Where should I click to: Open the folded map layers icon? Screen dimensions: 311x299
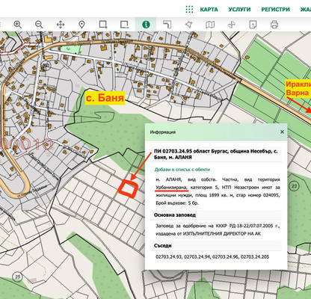point(210,25)
